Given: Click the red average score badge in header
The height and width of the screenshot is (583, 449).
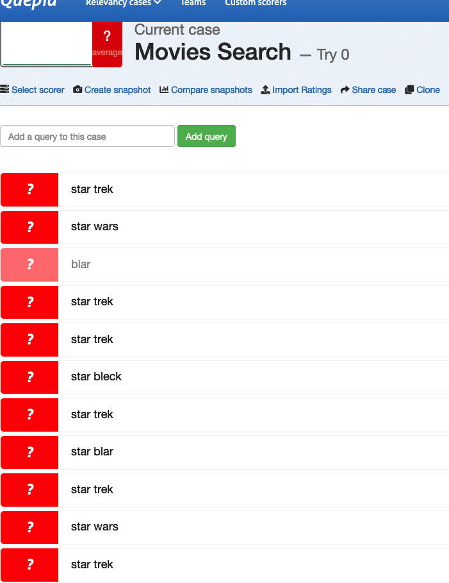Looking at the screenshot, I should coord(108,44).
